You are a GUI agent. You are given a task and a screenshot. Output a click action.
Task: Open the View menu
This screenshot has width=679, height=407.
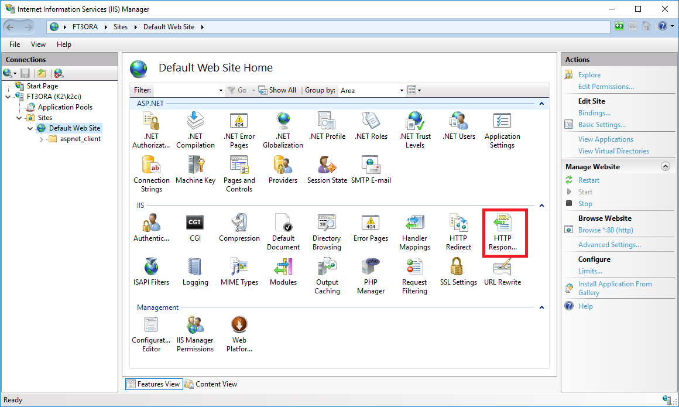pyautogui.click(x=38, y=44)
